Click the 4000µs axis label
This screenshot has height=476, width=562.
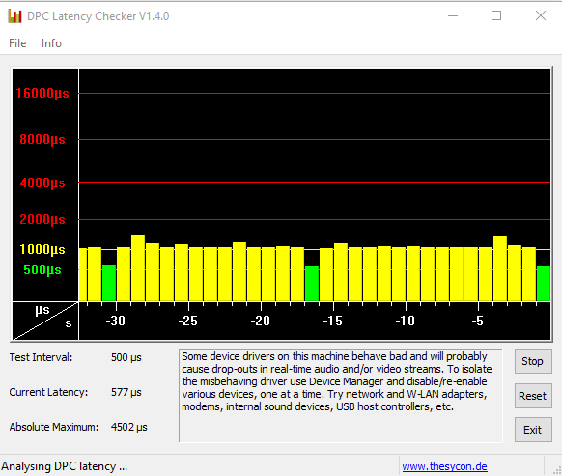pyautogui.click(x=42, y=183)
